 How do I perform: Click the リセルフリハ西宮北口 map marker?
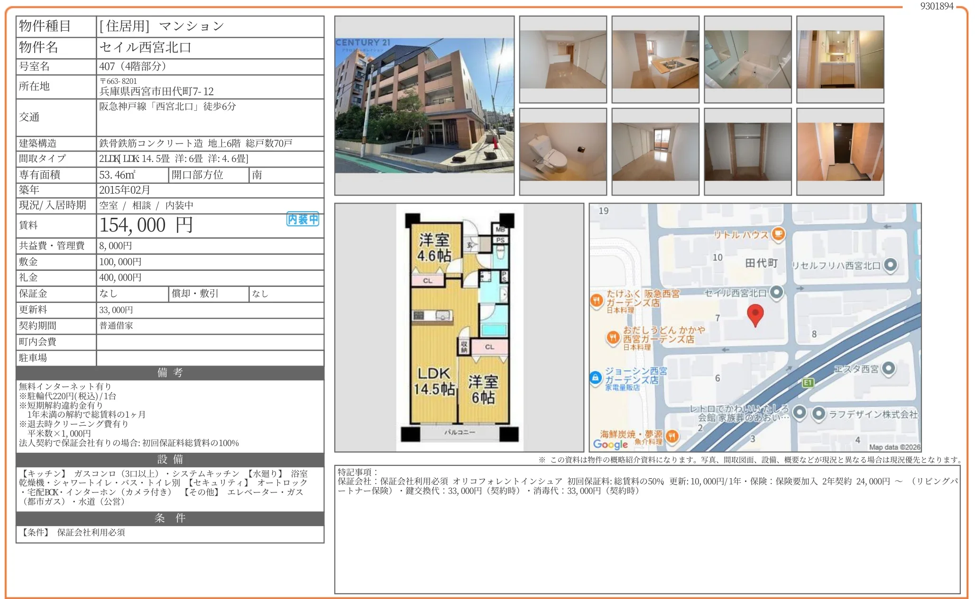[891, 265]
